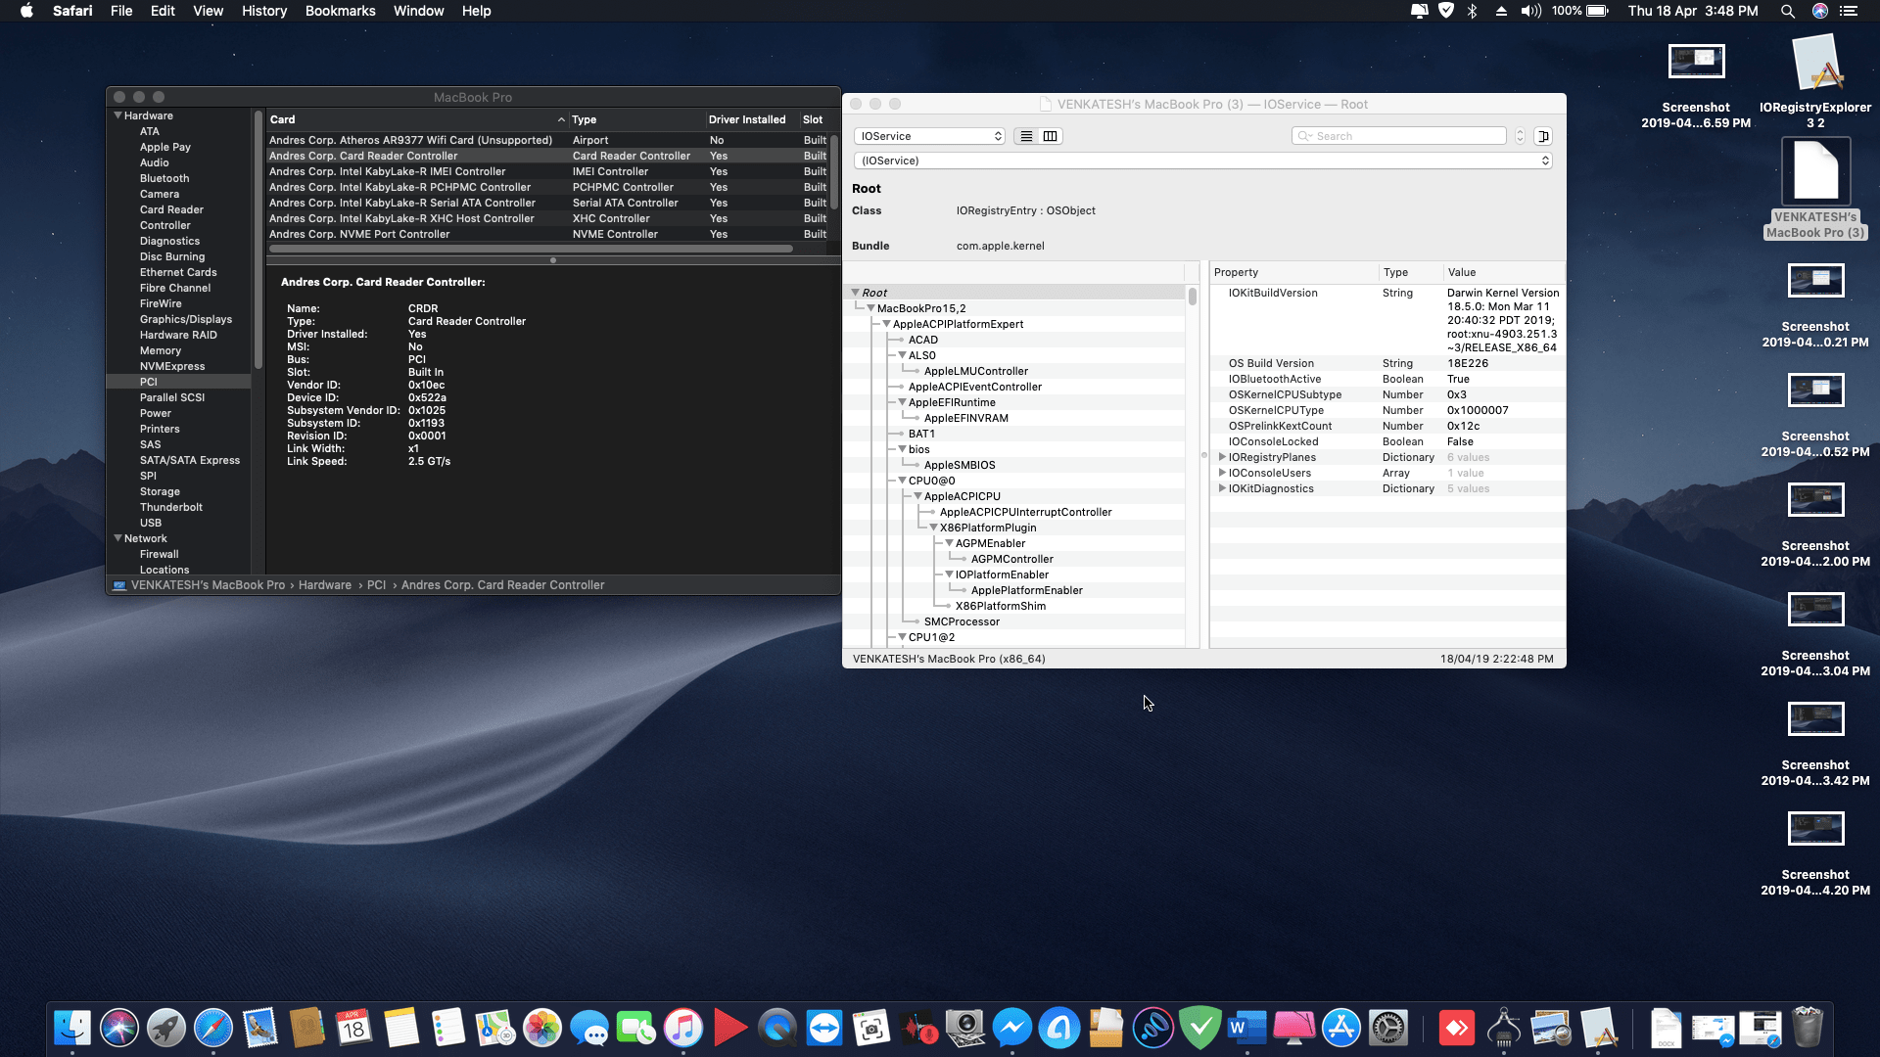Open System Preferences from the Dock
1880x1057 pixels.
pyautogui.click(x=1389, y=1028)
